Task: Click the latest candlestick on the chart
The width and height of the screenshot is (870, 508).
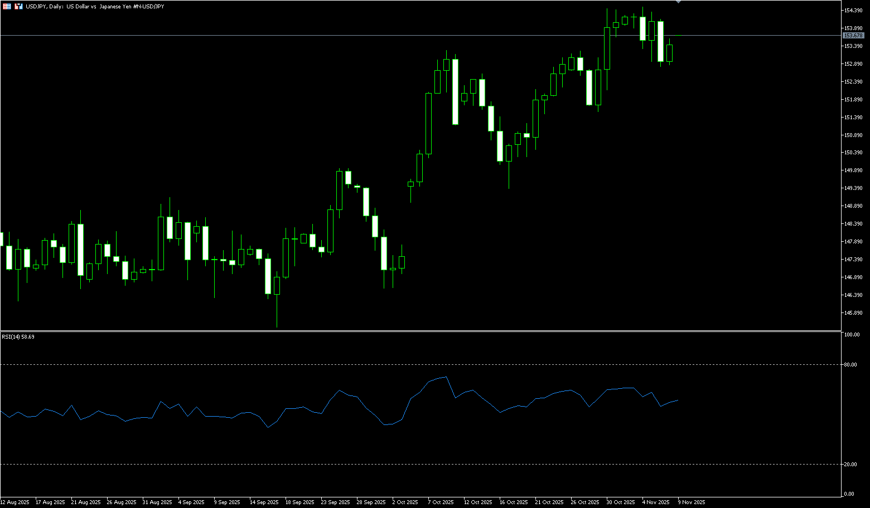Action: click(669, 53)
